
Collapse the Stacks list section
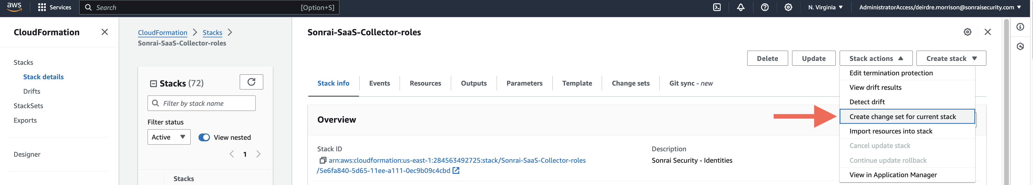pyautogui.click(x=153, y=83)
